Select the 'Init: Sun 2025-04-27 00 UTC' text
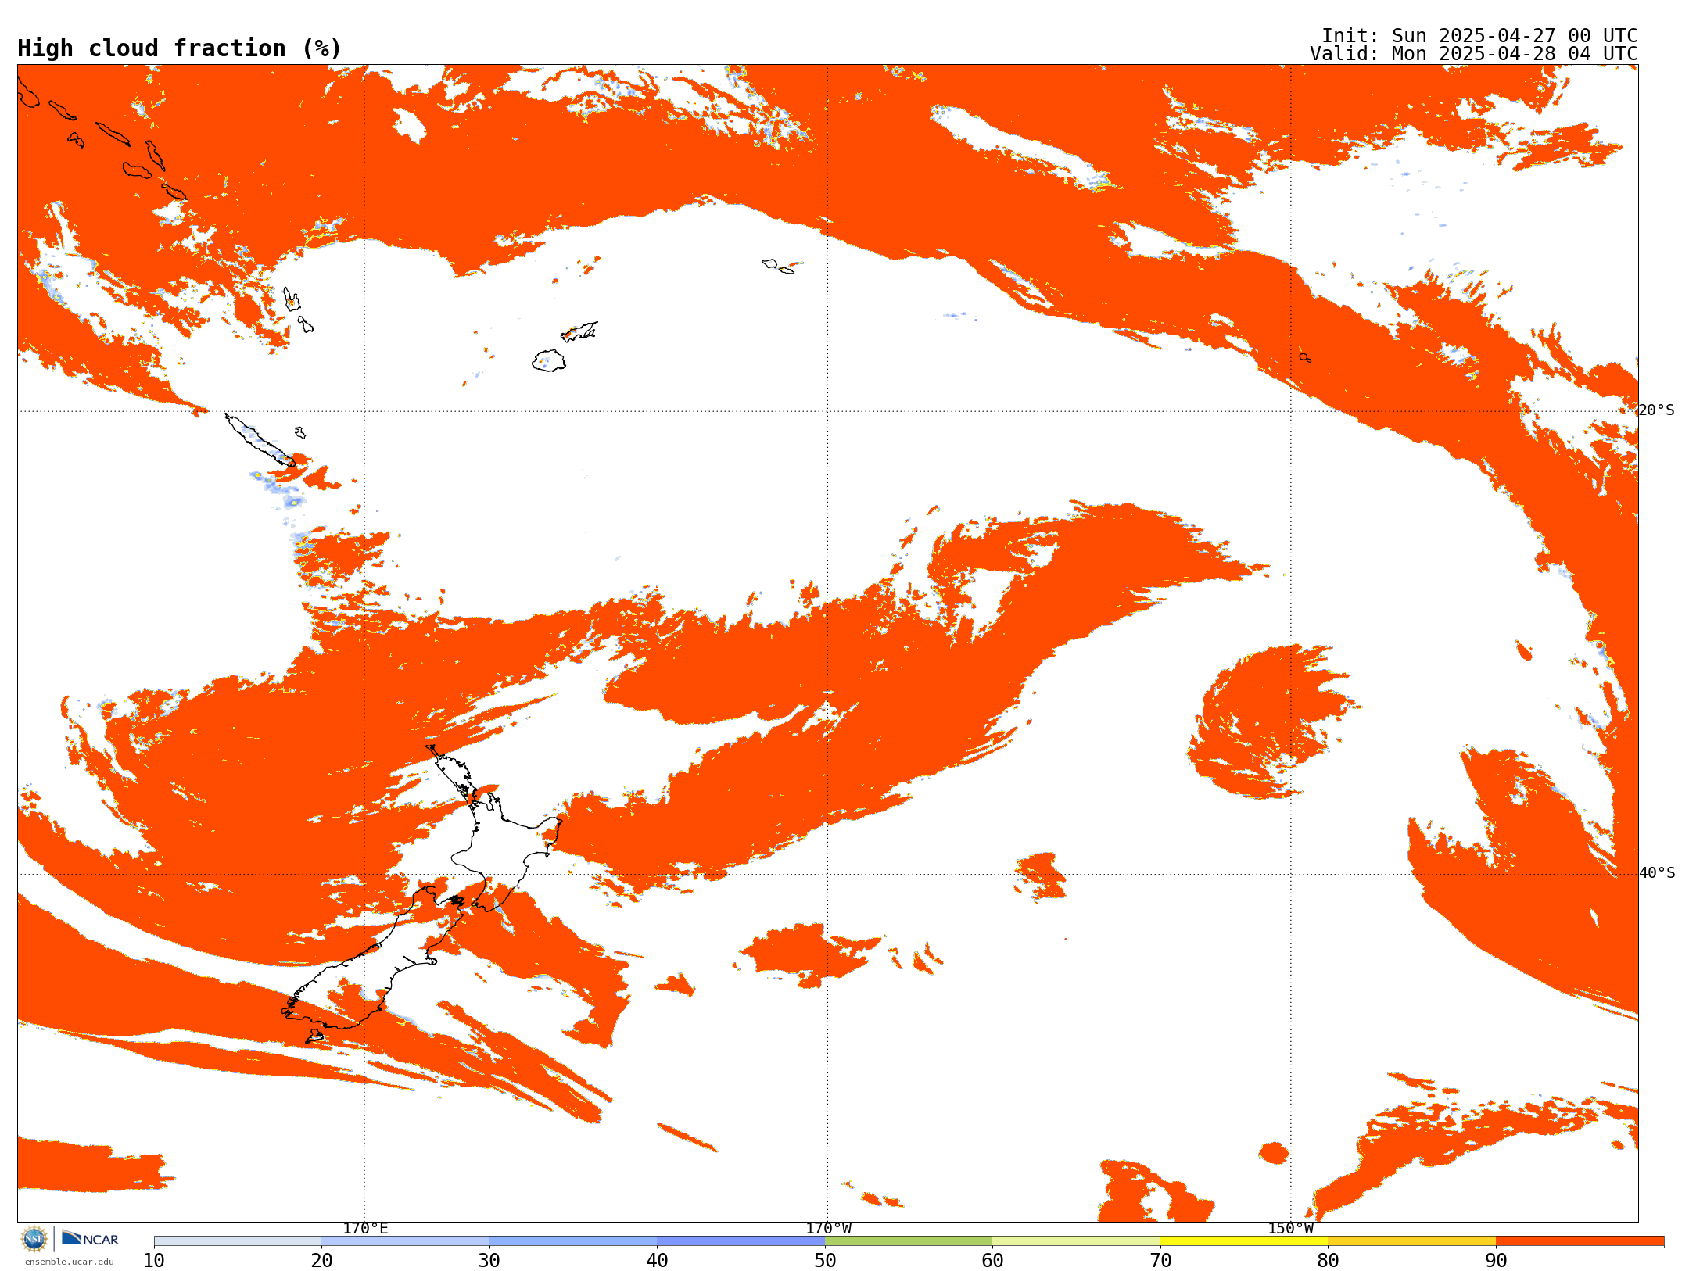 click(1479, 36)
